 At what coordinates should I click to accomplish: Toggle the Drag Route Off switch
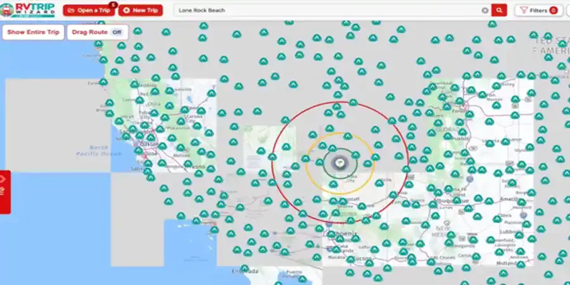click(x=117, y=32)
